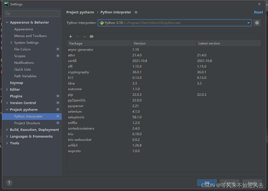Select the Keymap settings item
Viewport: 268px width, 191px height.
tap(16, 83)
